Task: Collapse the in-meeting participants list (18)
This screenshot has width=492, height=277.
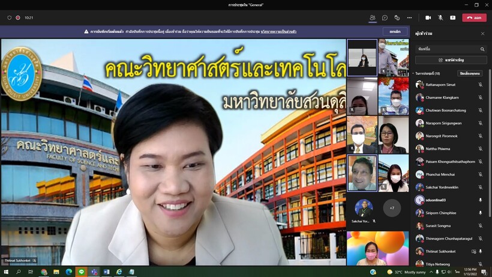Action: coord(413,73)
